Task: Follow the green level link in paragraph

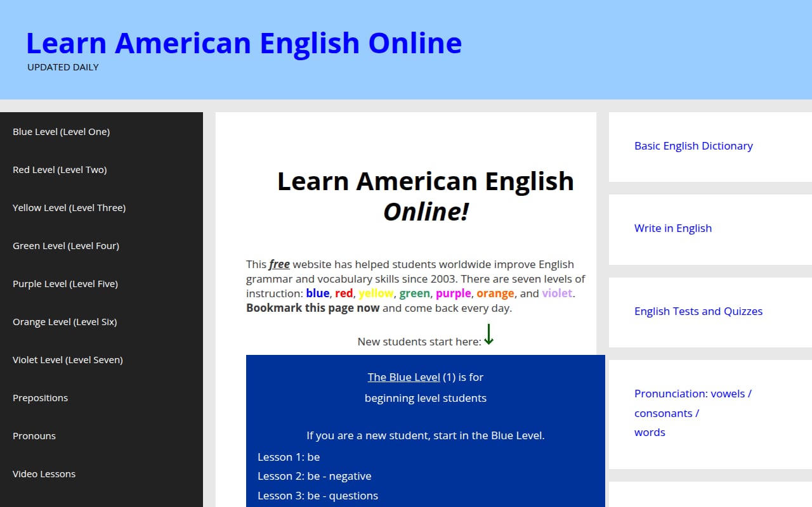Action: 415,293
